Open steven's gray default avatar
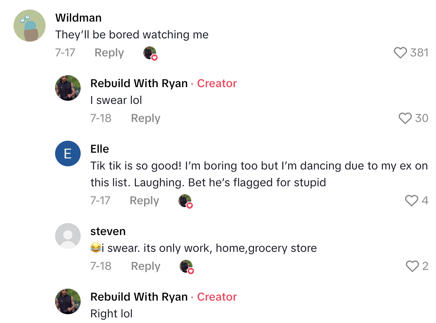The image size is (436, 323). 68,236
